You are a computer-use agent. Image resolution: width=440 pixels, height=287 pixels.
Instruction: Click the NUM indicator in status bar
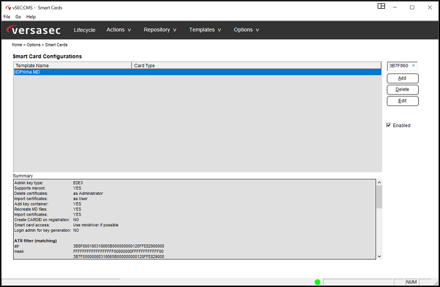pos(411,282)
